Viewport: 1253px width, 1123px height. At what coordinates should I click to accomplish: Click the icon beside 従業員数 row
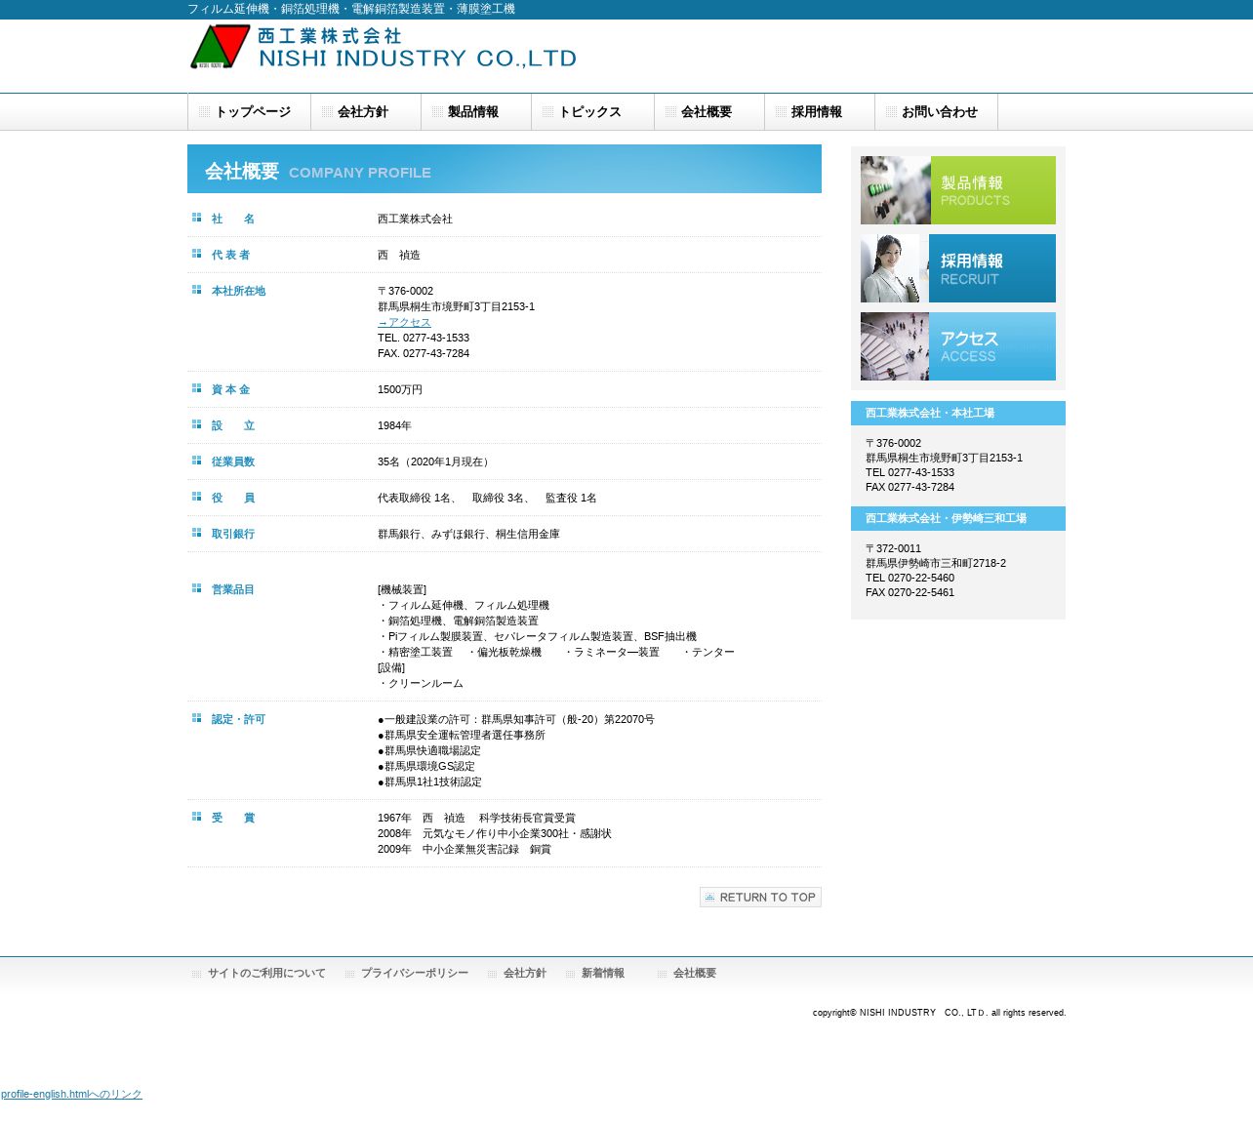coord(196,461)
